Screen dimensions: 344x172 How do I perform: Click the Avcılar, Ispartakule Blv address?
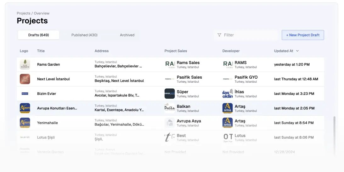pos(117,95)
